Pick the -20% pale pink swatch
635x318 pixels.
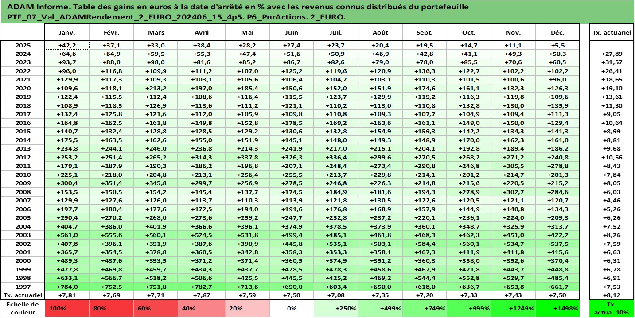(248, 308)
